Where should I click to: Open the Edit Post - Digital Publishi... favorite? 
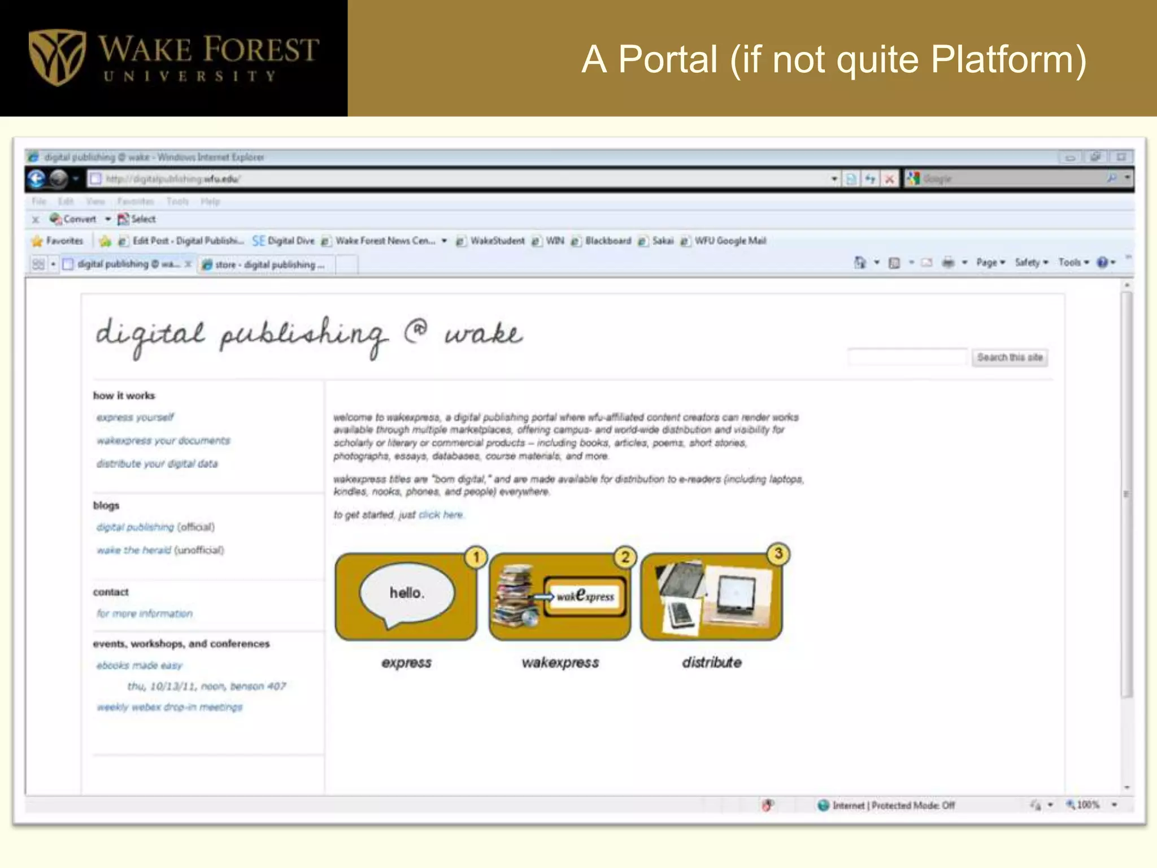[181, 241]
